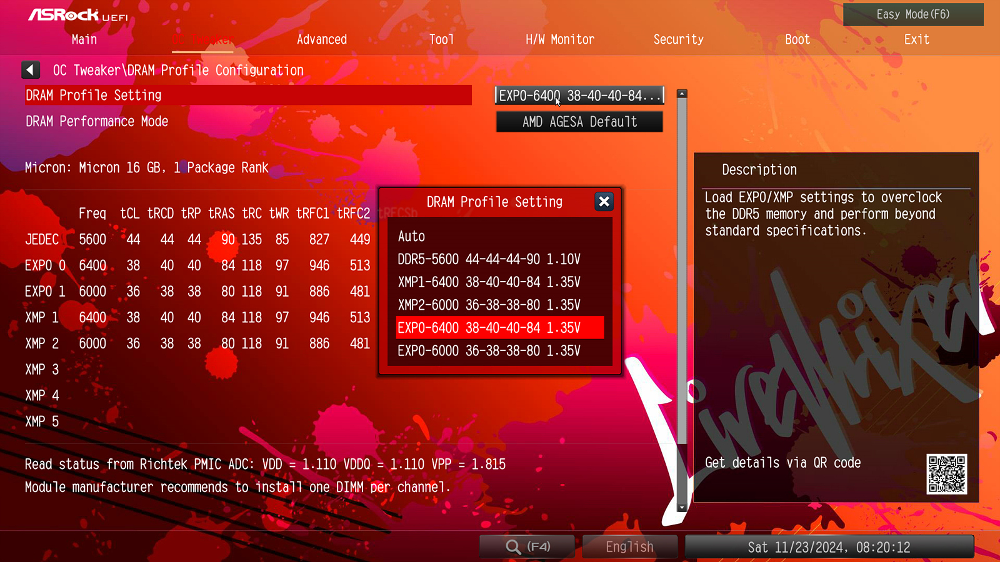Click the Description panel heading
This screenshot has width=1000, height=562.
[x=759, y=170]
